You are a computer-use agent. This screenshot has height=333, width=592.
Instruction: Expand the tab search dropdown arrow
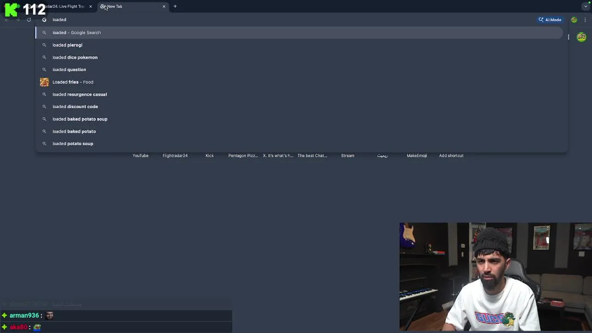586,6
